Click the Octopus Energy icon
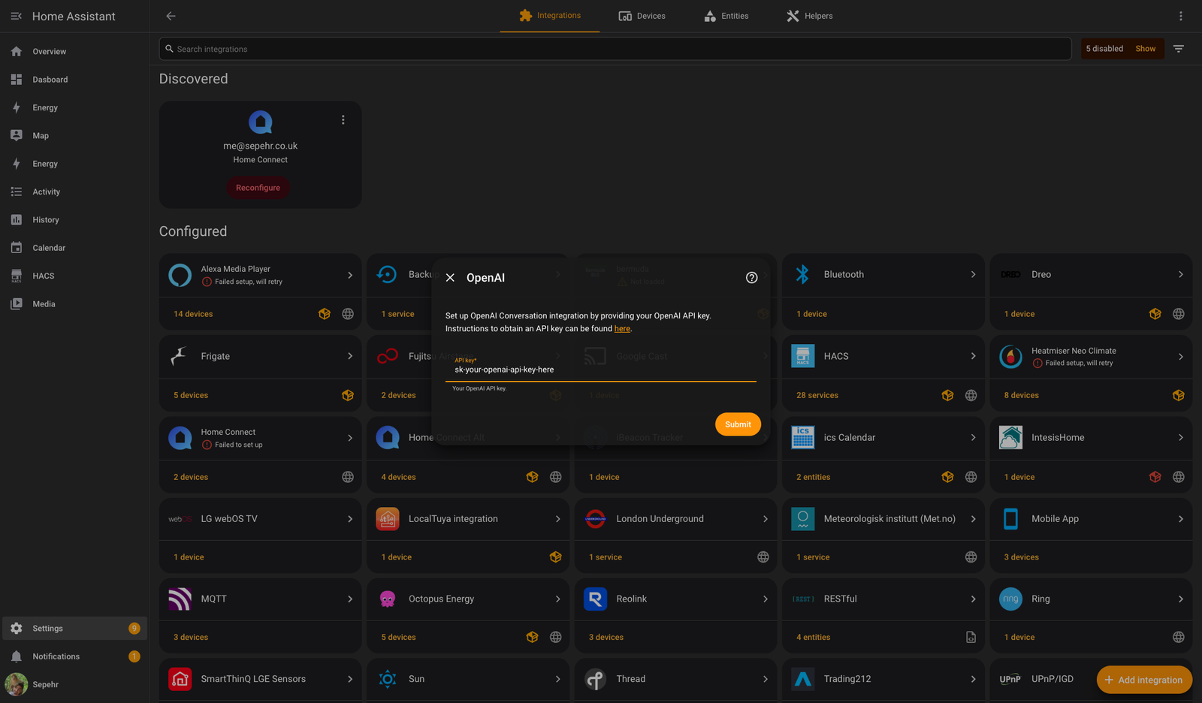This screenshot has width=1202, height=703. tap(388, 599)
